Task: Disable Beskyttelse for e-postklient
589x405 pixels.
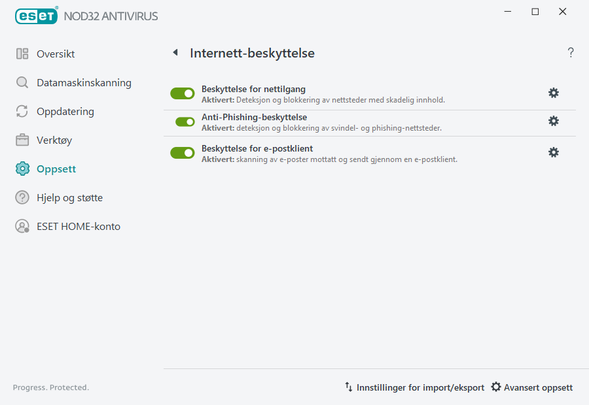Action: click(182, 152)
